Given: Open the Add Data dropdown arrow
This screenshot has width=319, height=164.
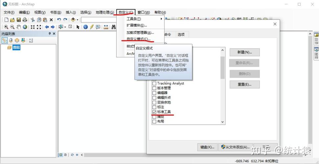Looking at the screenshot, I should 77,20.
